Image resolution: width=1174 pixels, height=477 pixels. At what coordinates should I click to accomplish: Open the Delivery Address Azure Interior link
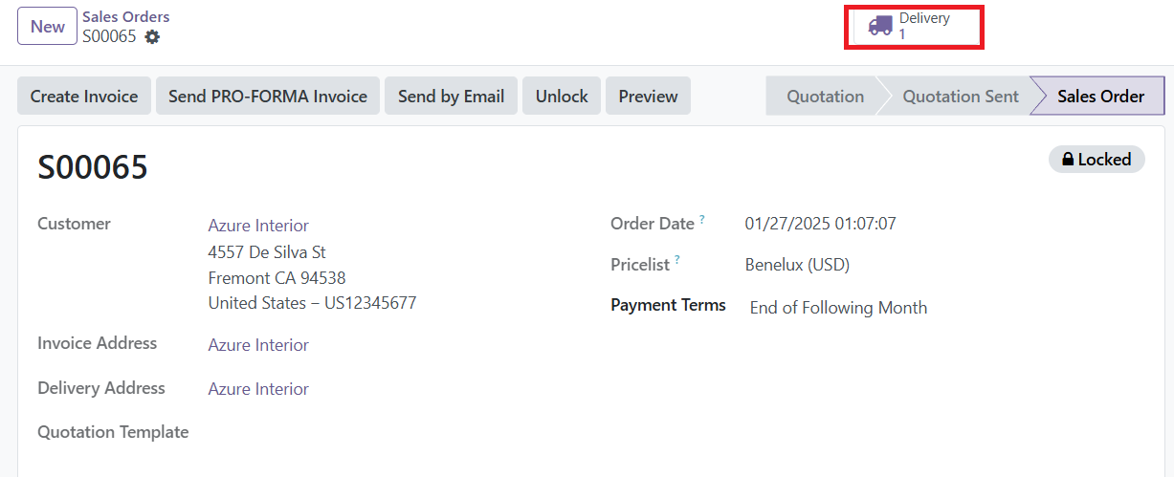(x=258, y=389)
